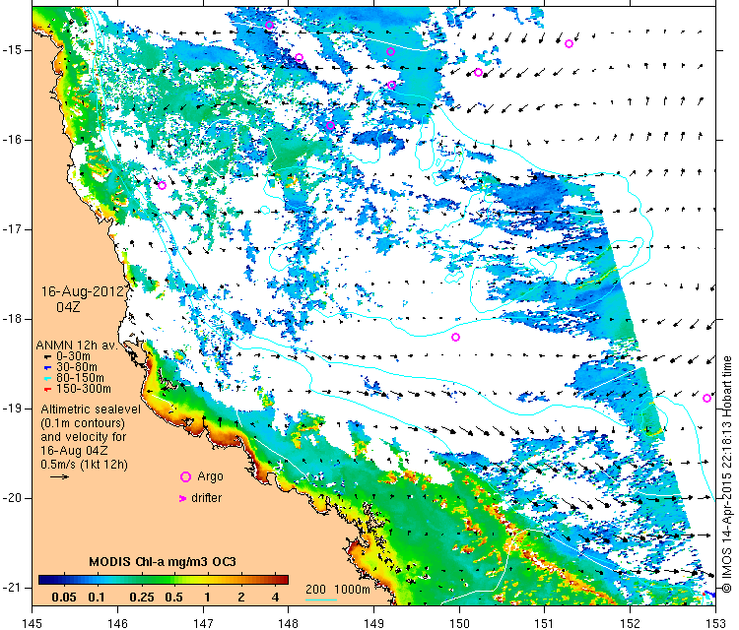Click the '0.5m/s (1kt 12h)' scale text
The height and width of the screenshot is (630, 739).
[84, 465]
